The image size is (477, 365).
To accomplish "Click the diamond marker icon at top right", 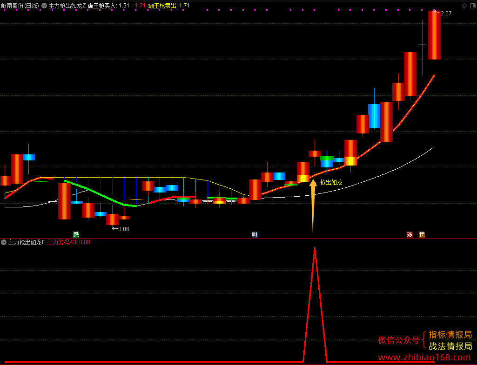I will point(464,6).
